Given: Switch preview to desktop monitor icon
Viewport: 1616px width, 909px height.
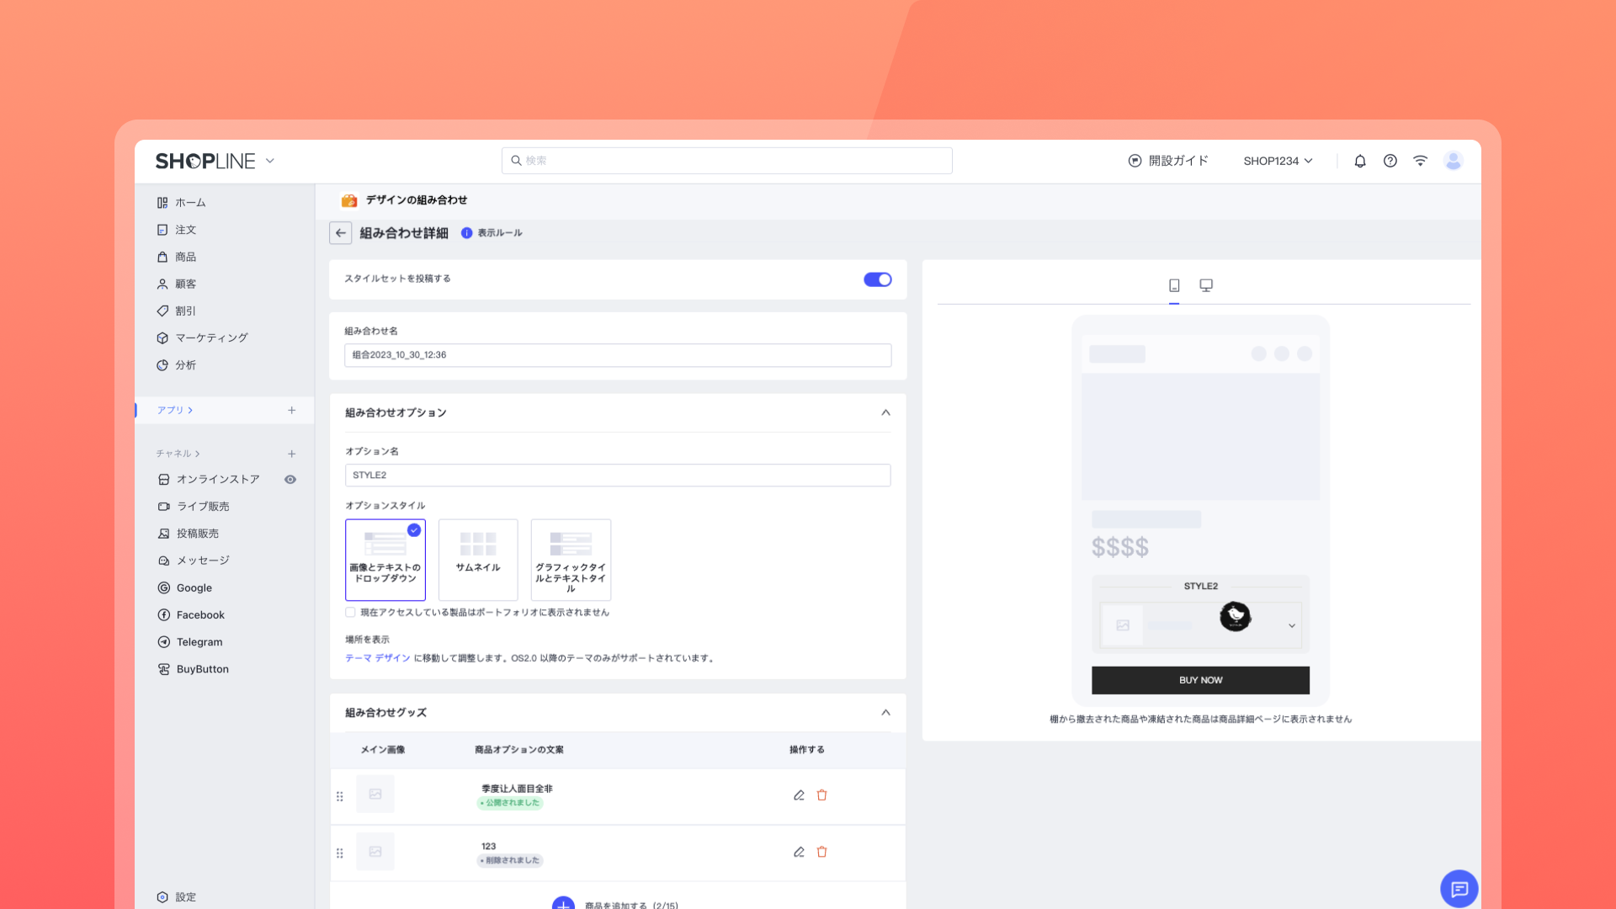Looking at the screenshot, I should 1206,285.
